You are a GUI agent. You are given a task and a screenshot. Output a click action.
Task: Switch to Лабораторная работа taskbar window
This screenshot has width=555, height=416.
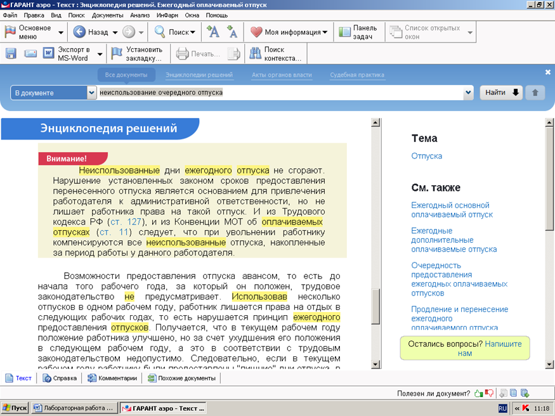pos(74,408)
